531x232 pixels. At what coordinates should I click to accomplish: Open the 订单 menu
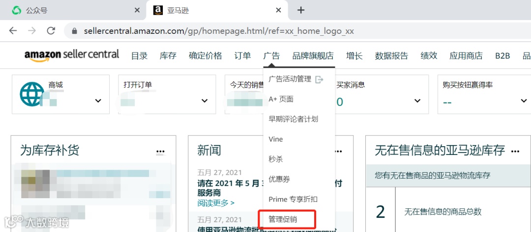click(x=242, y=56)
